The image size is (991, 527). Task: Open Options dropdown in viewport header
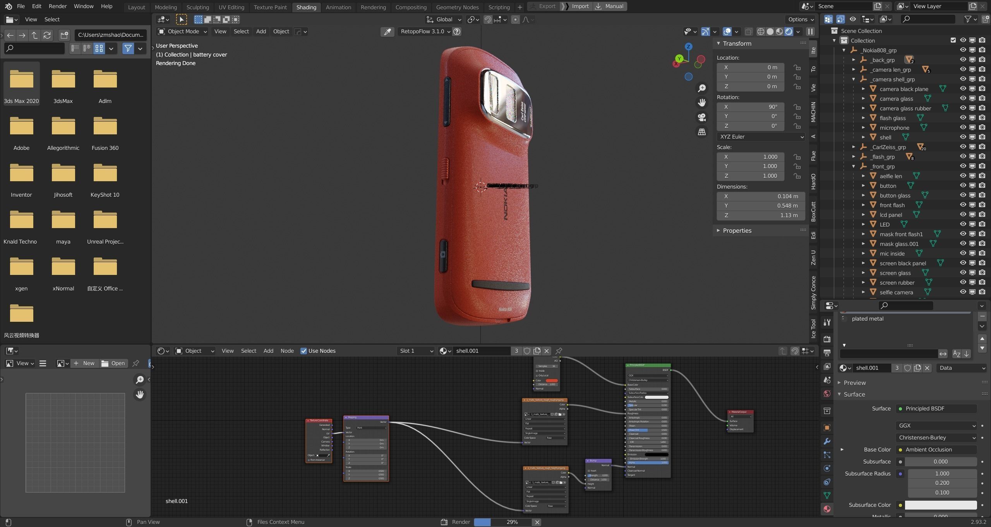tap(801, 19)
